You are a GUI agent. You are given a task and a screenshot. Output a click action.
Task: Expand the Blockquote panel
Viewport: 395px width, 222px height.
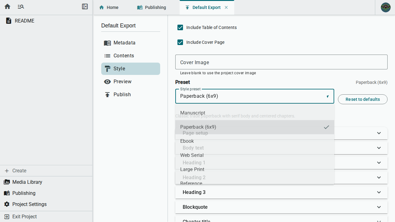tap(281, 207)
